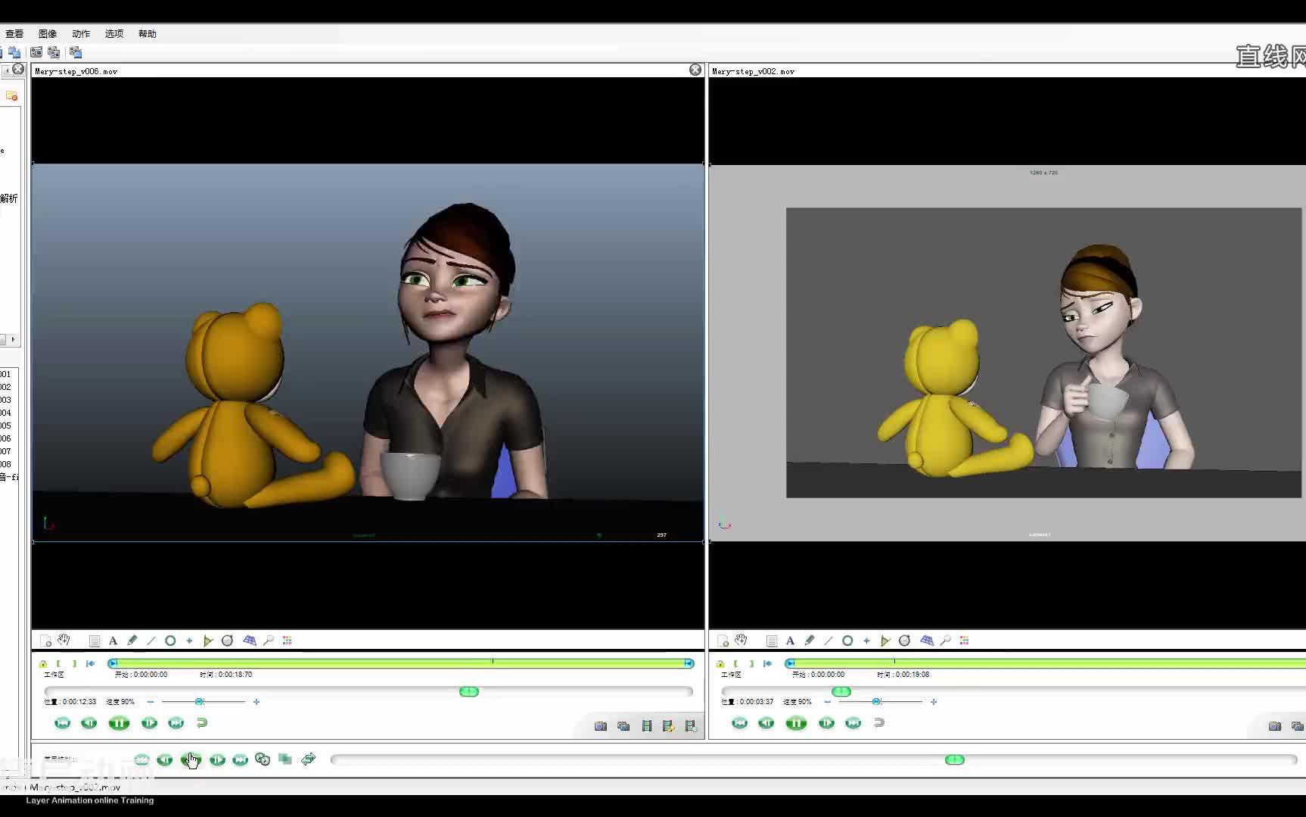
Task: Select the chronometer tool in right player
Action: point(904,641)
